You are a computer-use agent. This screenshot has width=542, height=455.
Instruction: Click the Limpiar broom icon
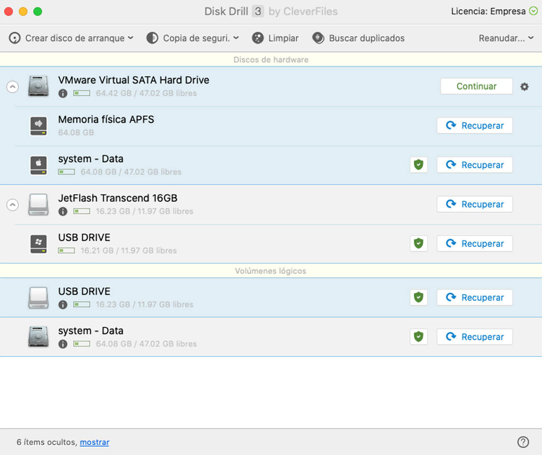(x=258, y=38)
